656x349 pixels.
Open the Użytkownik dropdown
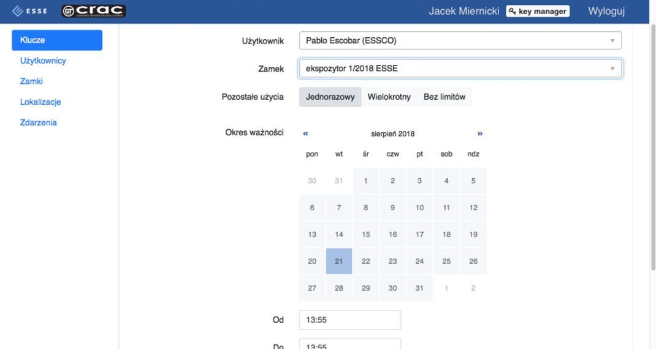460,41
